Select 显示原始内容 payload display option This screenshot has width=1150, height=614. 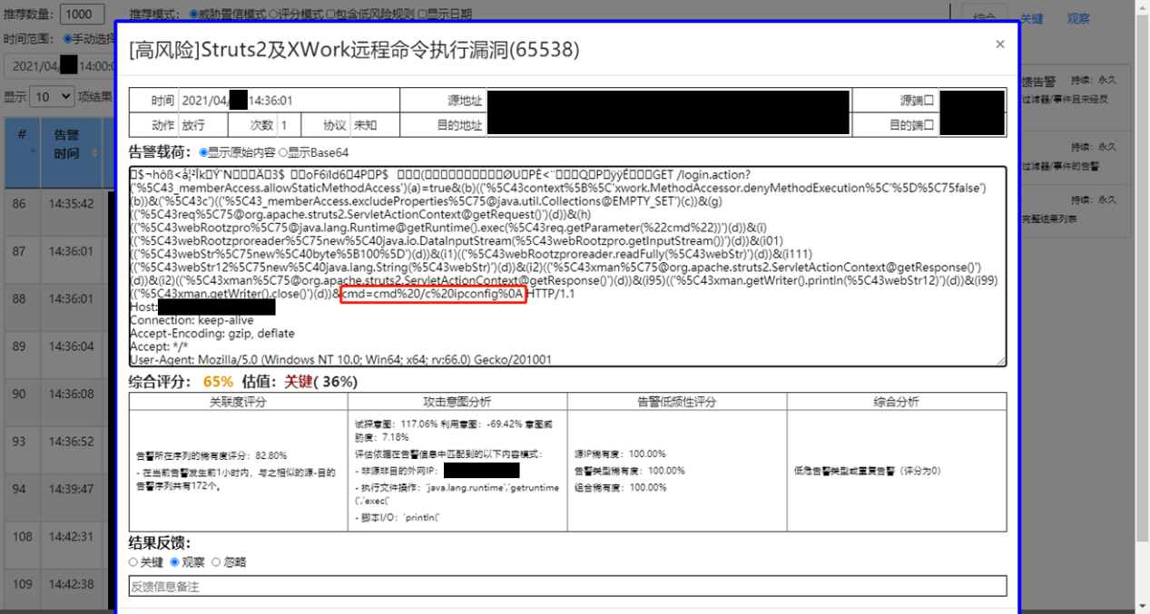coord(201,152)
